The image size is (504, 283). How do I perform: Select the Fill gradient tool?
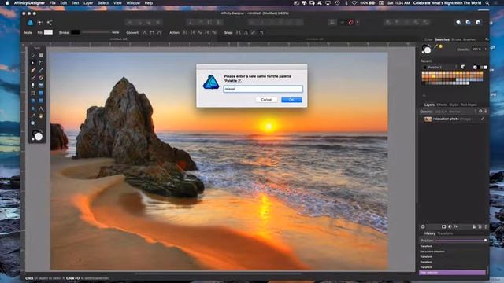[x=41, y=78]
